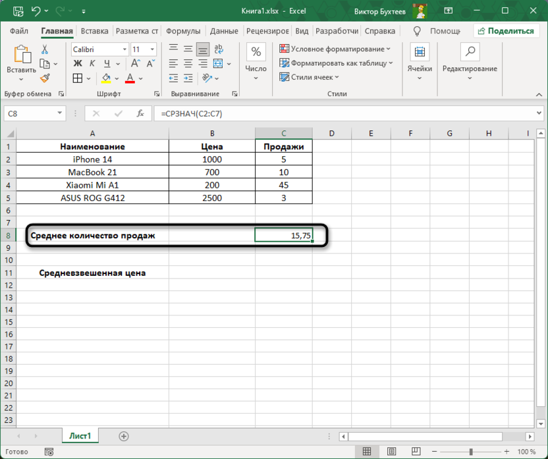Open the Формулы ribbon tab

pyautogui.click(x=183, y=31)
